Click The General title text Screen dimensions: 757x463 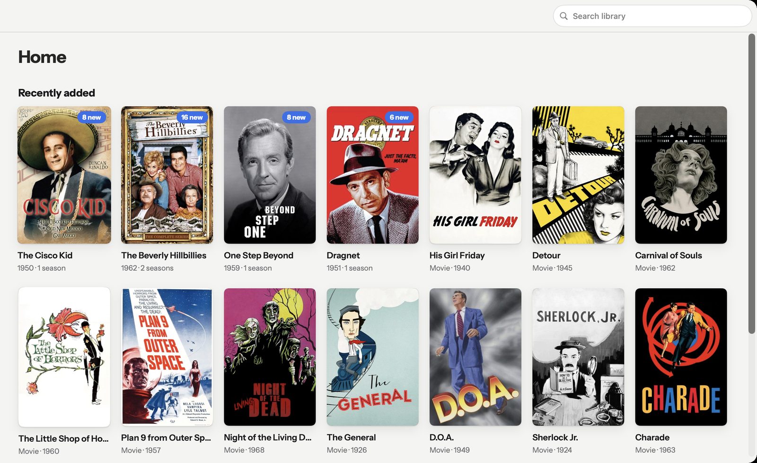pyautogui.click(x=351, y=437)
